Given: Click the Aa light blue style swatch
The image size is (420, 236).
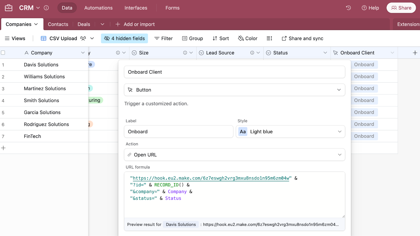Looking at the screenshot, I should (x=243, y=132).
